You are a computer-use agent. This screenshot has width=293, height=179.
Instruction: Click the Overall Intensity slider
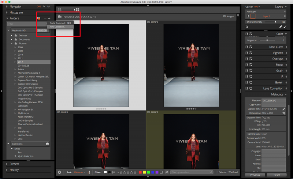point(270,22)
